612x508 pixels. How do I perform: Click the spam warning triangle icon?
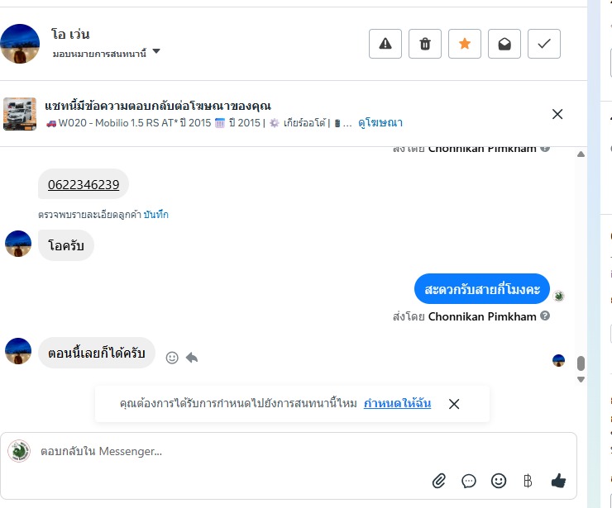[x=385, y=44]
